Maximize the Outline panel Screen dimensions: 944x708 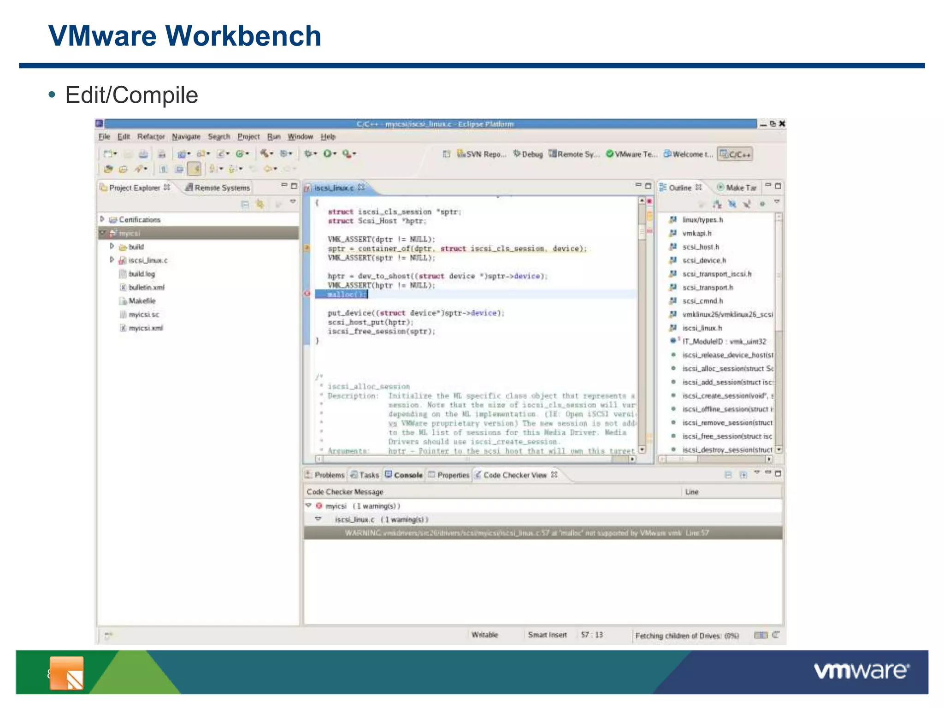[x=778, y=186]
